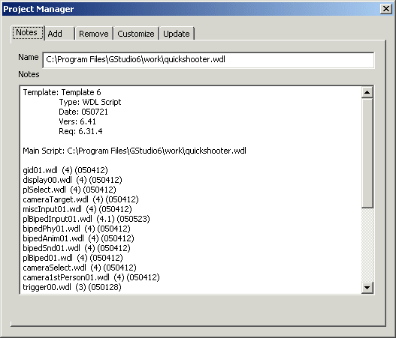
Task: Click the camera1stPerson01.wdl line
Action: (x=91, y=277)
